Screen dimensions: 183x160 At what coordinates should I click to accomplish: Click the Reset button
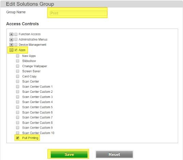(115, 154)
